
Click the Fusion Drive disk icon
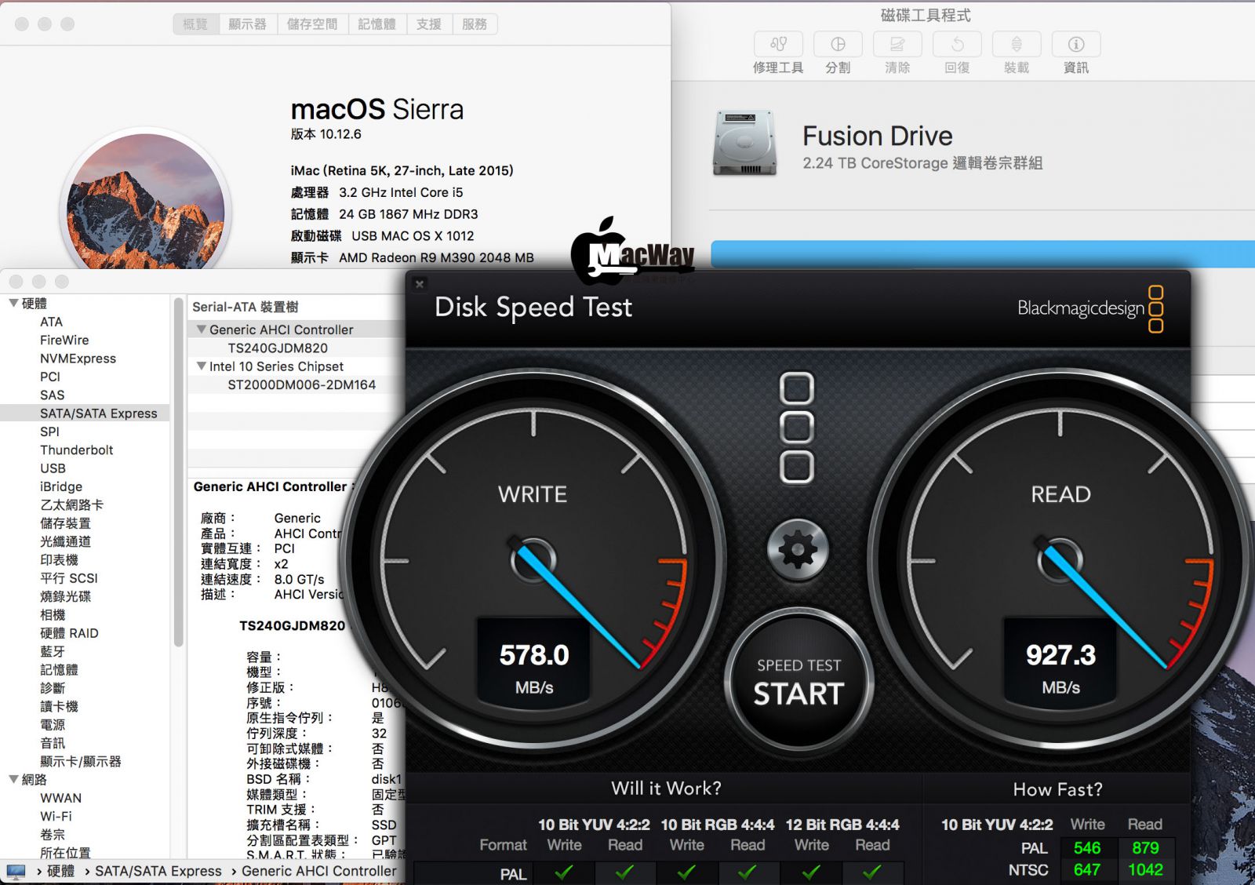(x=744, y=143)
